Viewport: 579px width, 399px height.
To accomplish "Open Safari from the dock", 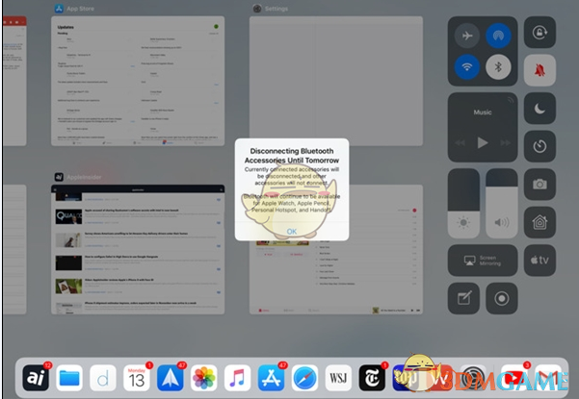I will pos(305,378).
